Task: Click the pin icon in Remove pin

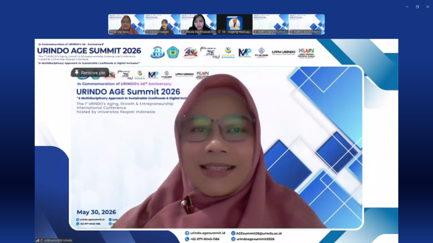Action: click(77, 73)
